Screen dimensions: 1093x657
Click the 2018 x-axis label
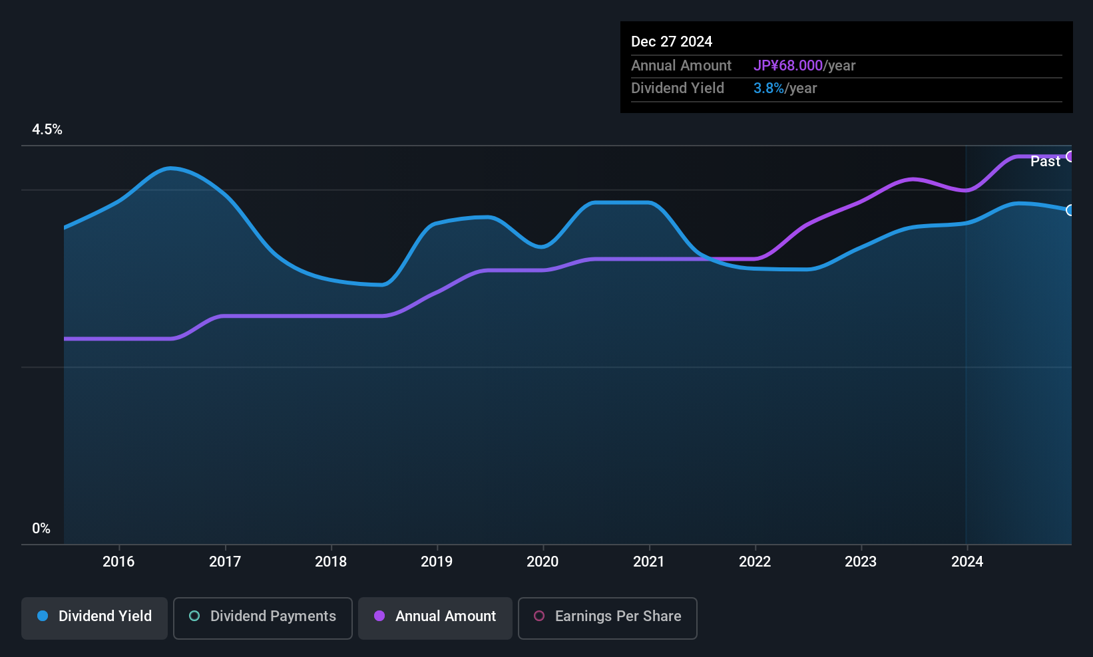tap(331, 561)
